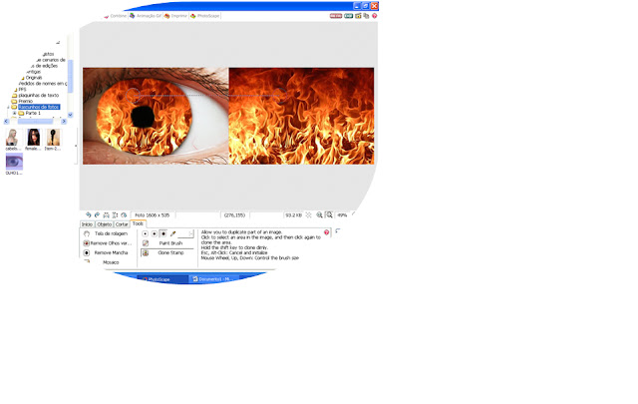This screenshot has width=638, height=404.
Task: Open the Combine tab
Action: tap(116, 16)
